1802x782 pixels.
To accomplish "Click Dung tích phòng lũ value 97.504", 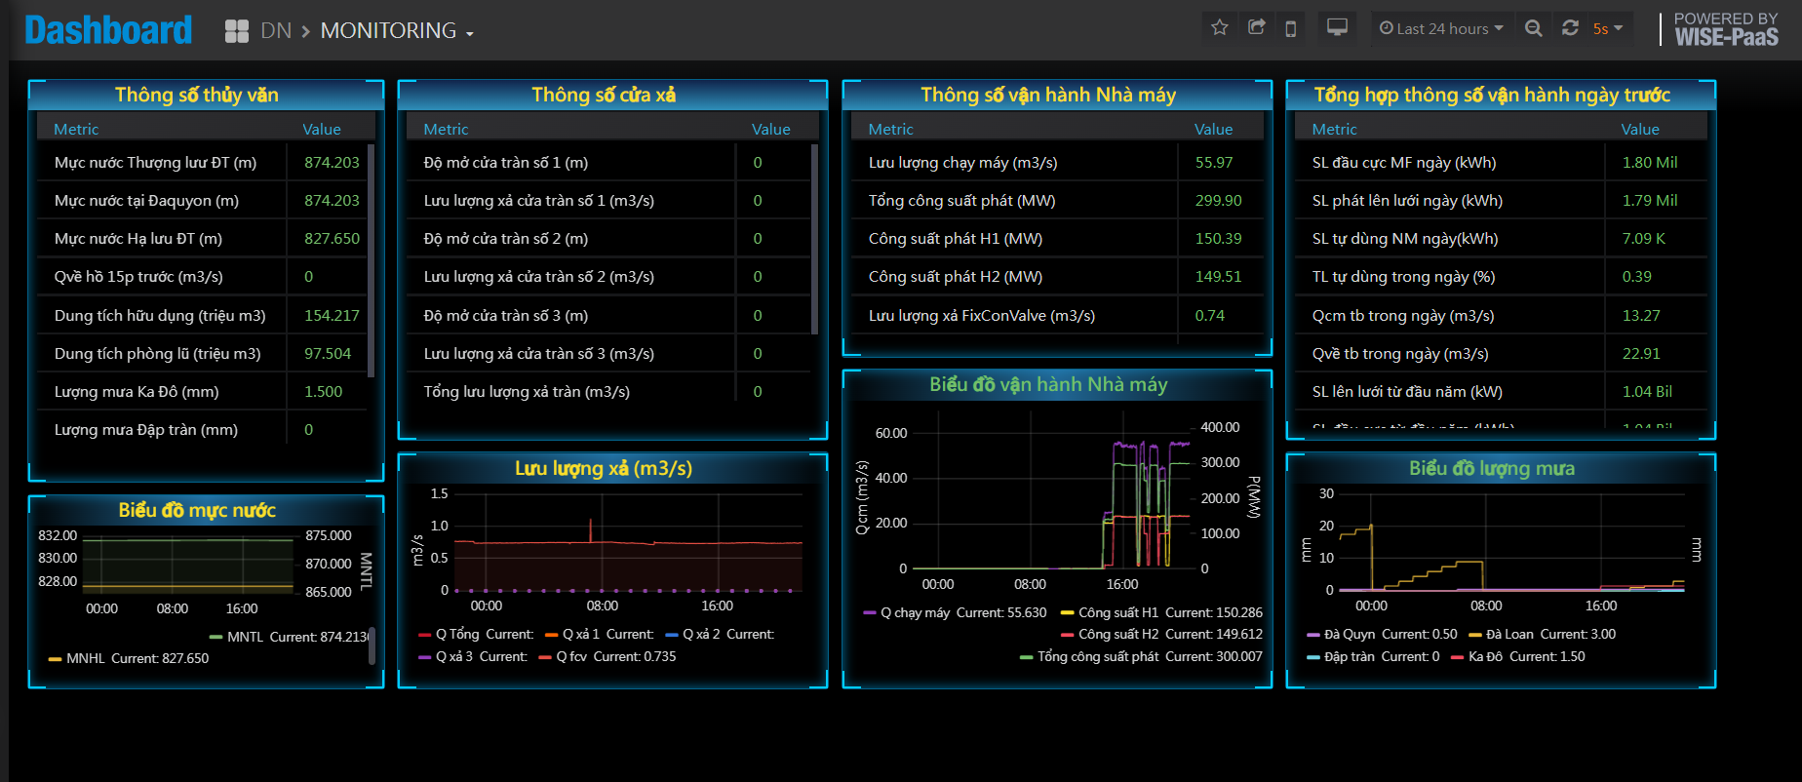I will click(x=328, y=353).
